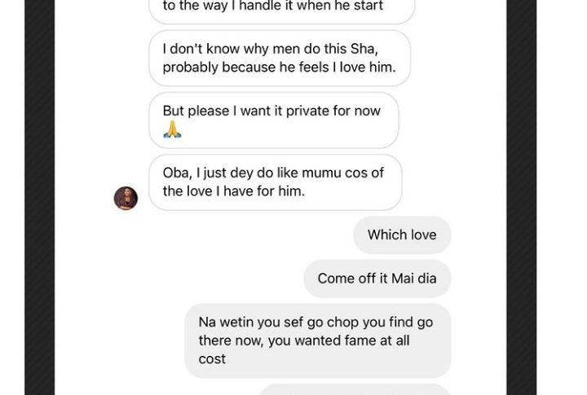This screenshot has height=395, width=587.
Task: Click the line "the love I have for him."
Action: point(233,191)
